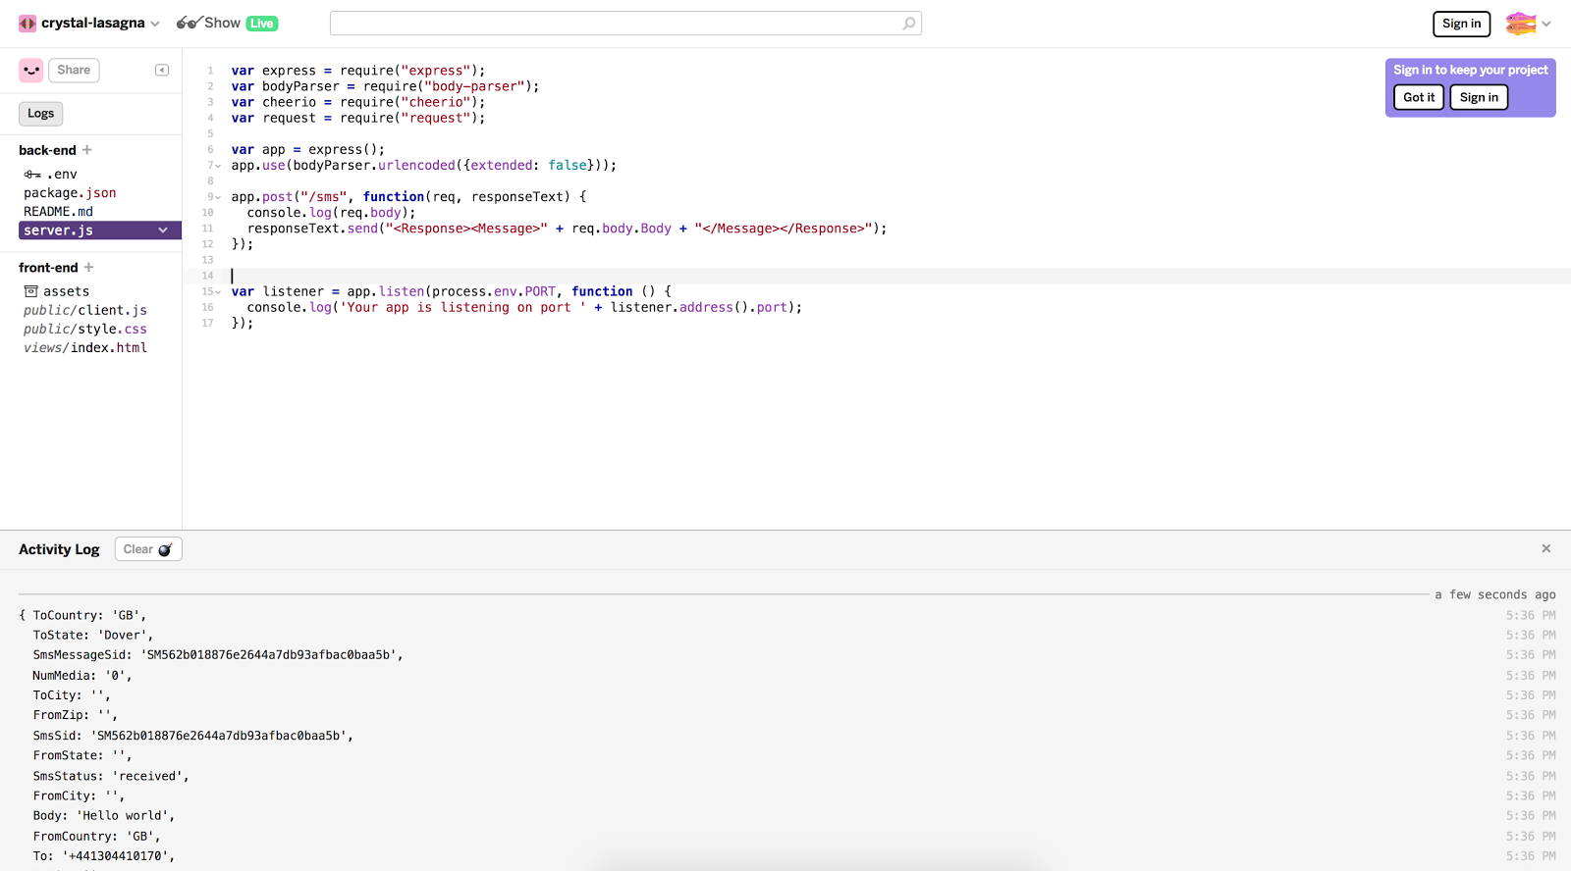This screenshot has height=871, width=1571.
Task: Add new front-end file with plus
Action: 89,268
